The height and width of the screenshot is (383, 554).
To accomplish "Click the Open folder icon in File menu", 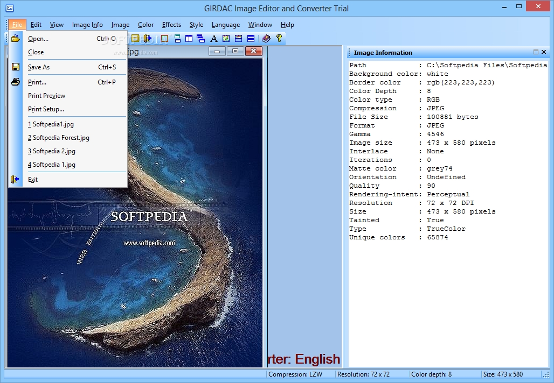I will click(16, 38).
